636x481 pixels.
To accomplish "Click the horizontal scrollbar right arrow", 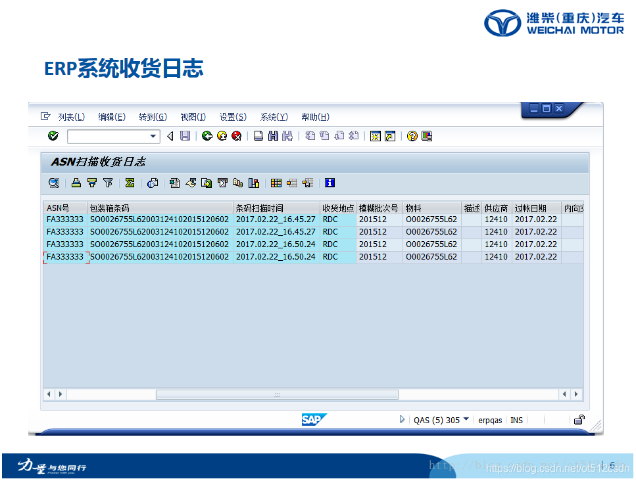I will coord(575,394).
